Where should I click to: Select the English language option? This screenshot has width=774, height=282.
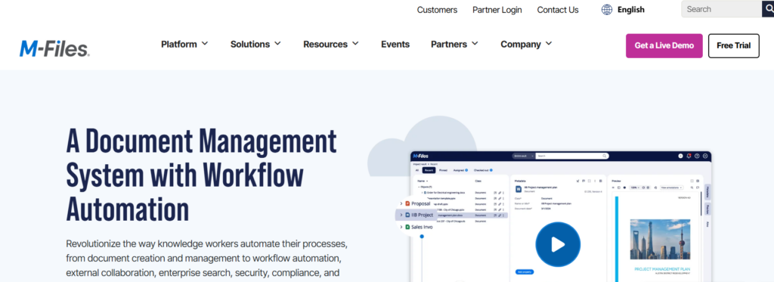pyautogui.click(x=631, y=9)
